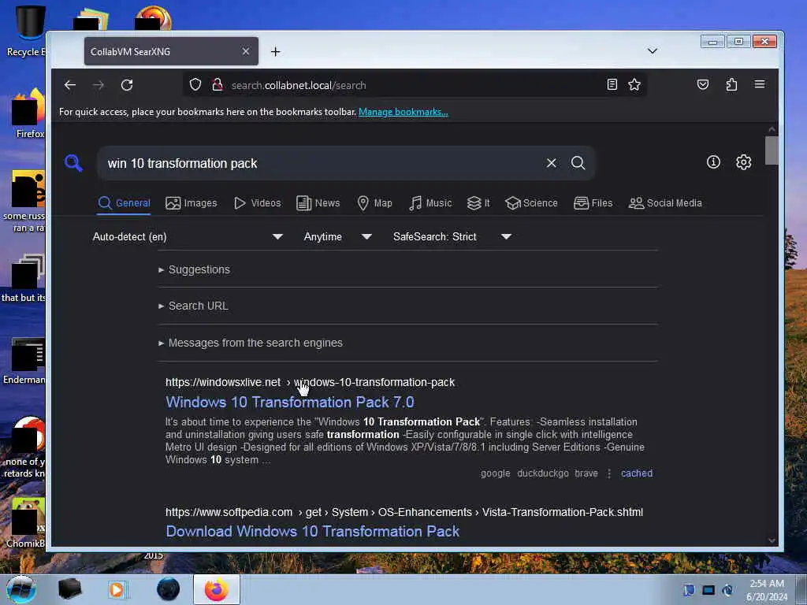Viewport: 807px width, 605px height.
Task: Open the media player taskbar icon
Action: tap(117, 589)
